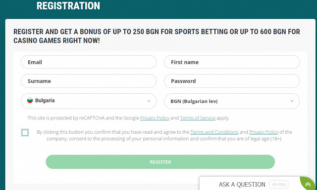Open the reCAPTCHA Terms of Service link
The height and width of the screenshot is (190, 317).
pyautogui.click(x=198, y=118)
